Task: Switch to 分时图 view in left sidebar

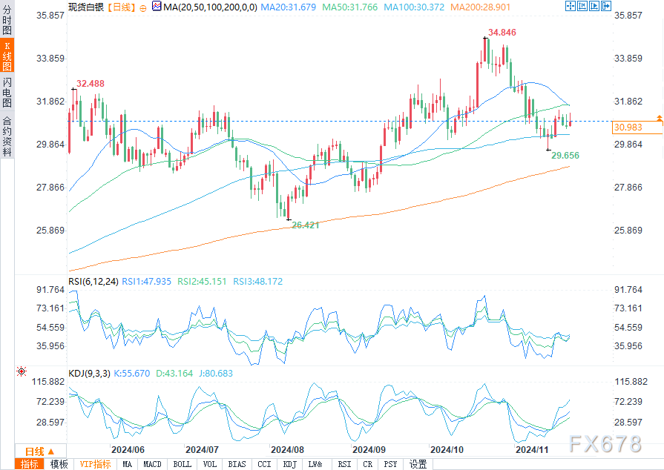Action: 7,22
